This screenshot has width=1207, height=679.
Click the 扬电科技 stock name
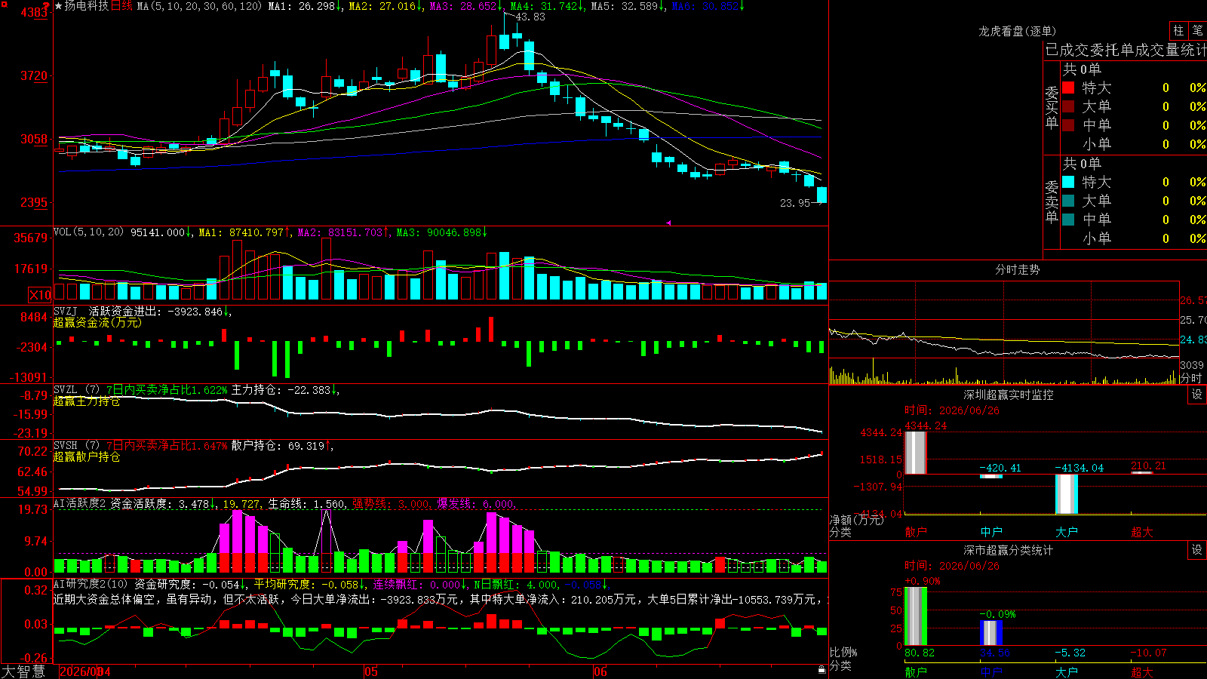(87, 6)
